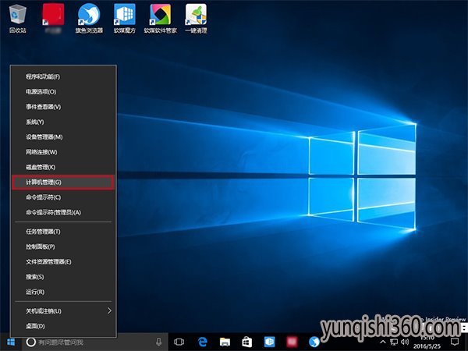Open the 回收站 Recycle Bin desktop icon
The width and height of the screenshot is (468, 351).
click(18, 19)
